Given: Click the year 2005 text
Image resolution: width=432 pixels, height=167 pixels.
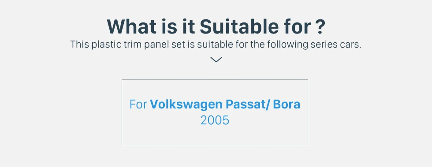Looking at the screenshot, I should coord(215,120).
